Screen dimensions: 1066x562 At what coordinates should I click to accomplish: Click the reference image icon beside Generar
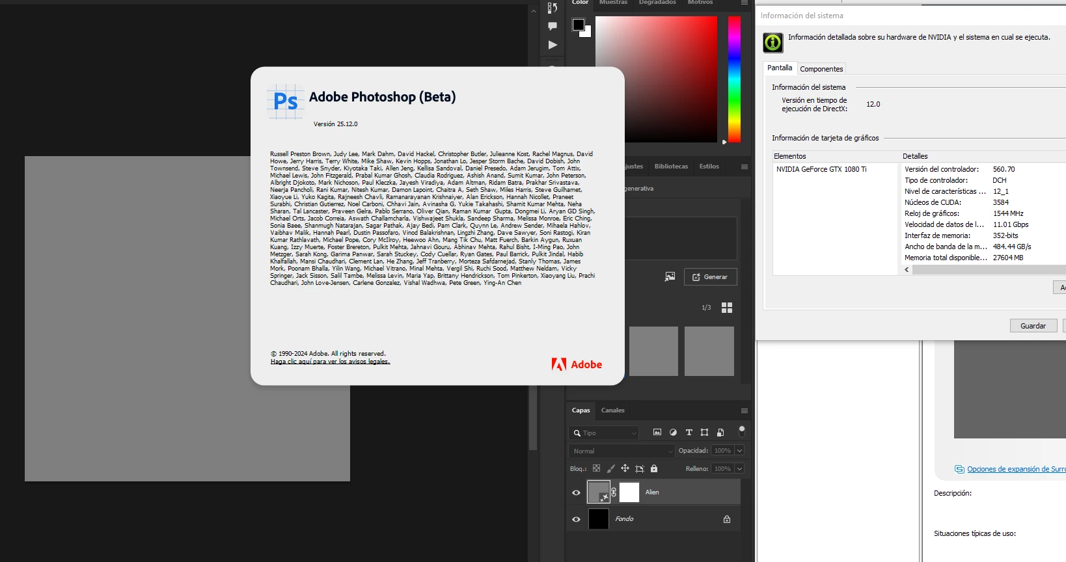(670, 276)
